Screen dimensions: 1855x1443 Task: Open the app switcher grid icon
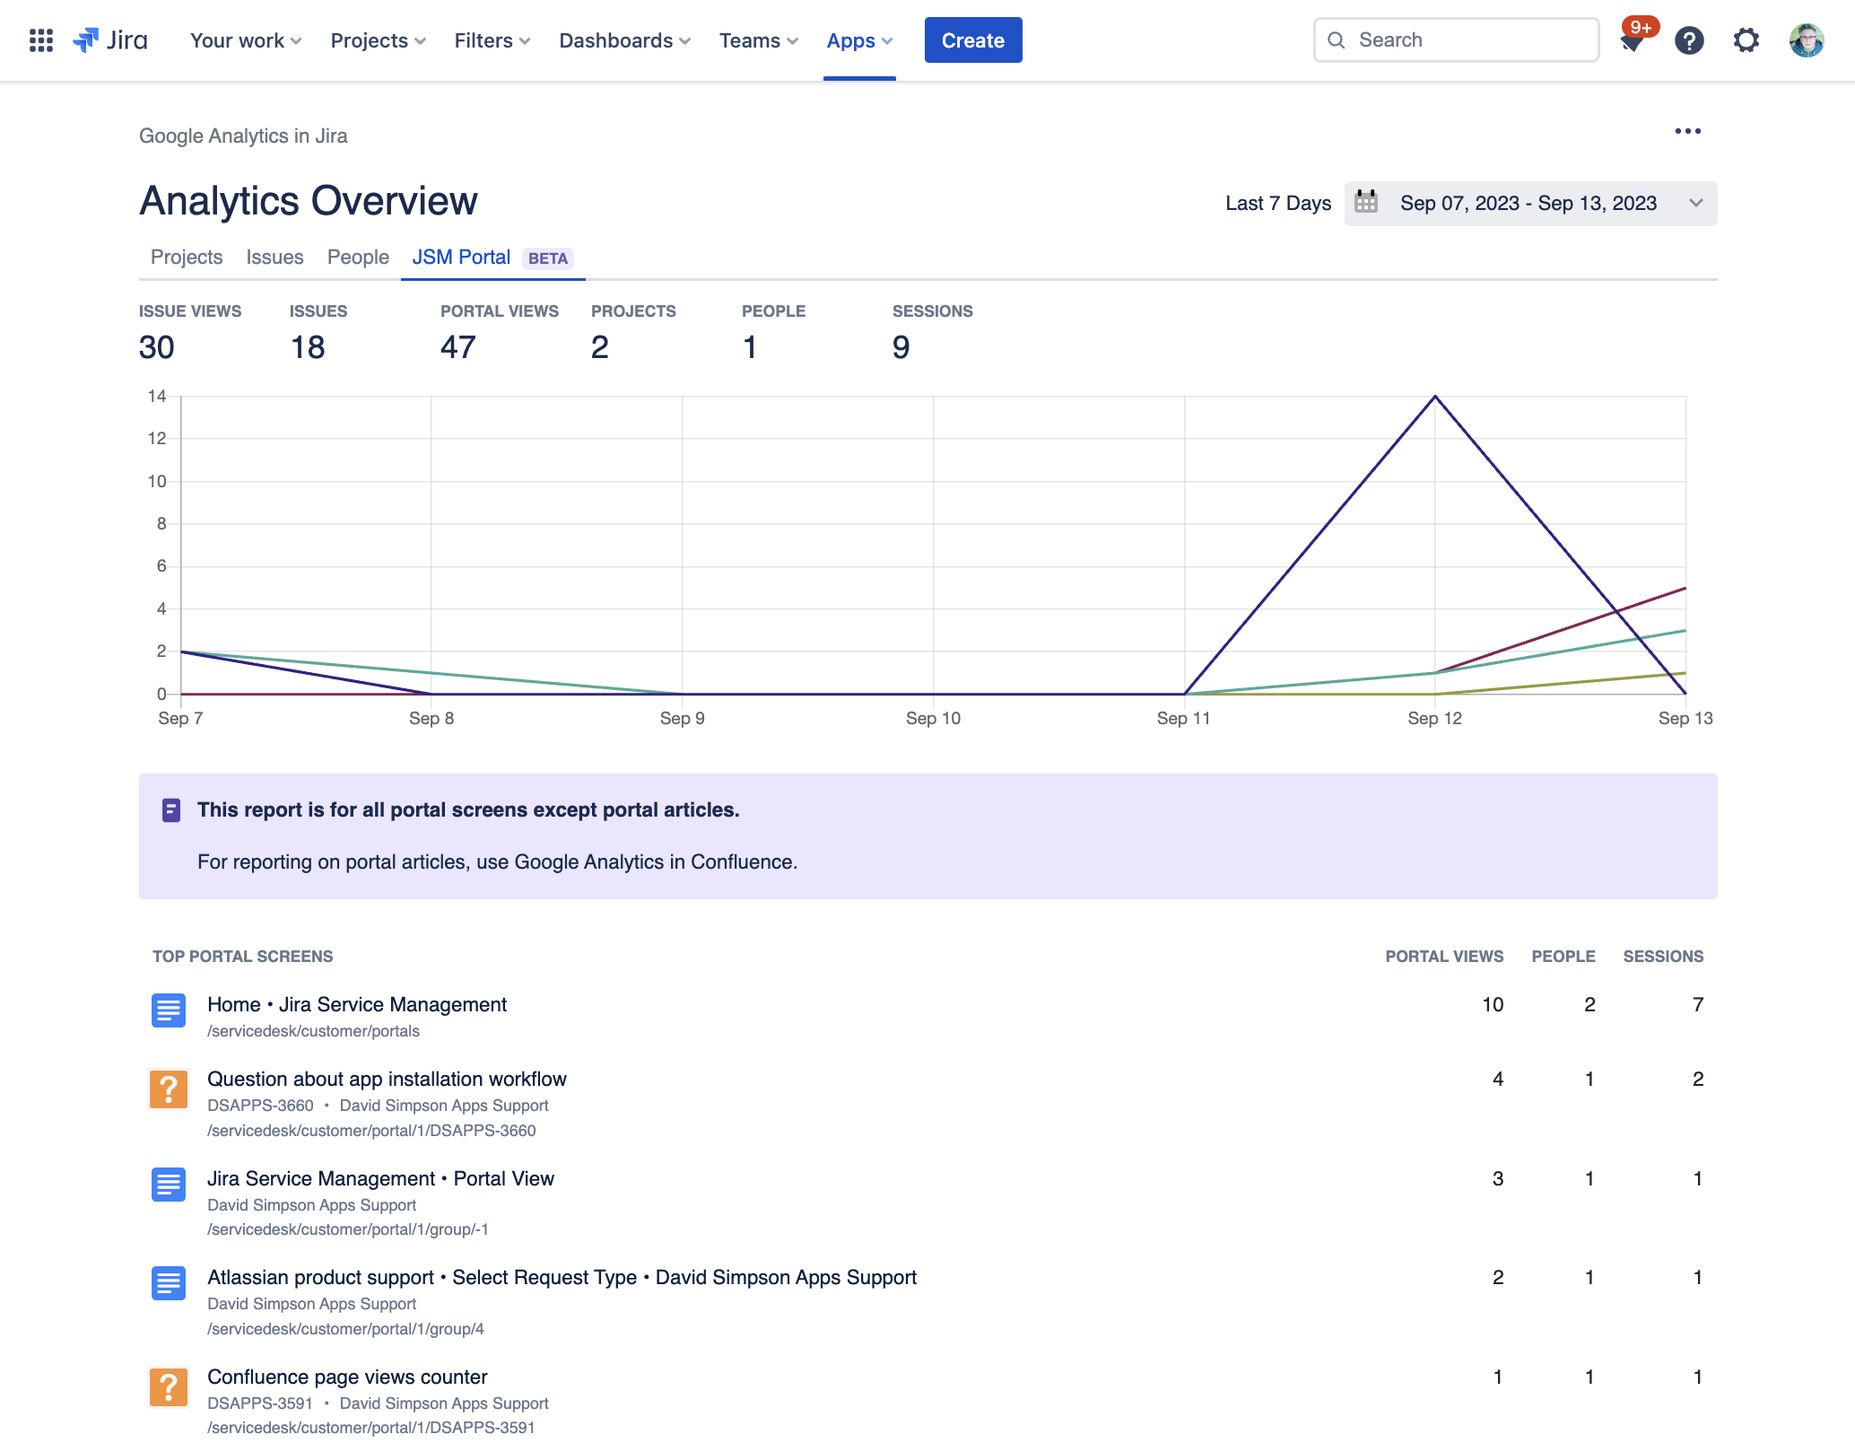pos(41,40)
